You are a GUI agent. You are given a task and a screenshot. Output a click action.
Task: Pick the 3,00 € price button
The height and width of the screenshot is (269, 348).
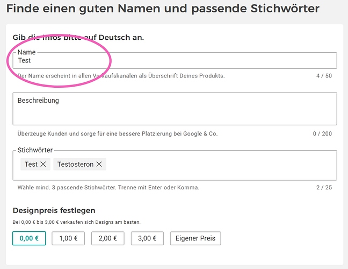coord(147,238)
